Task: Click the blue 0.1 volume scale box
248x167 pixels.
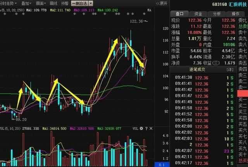Action: click(163, 164)
